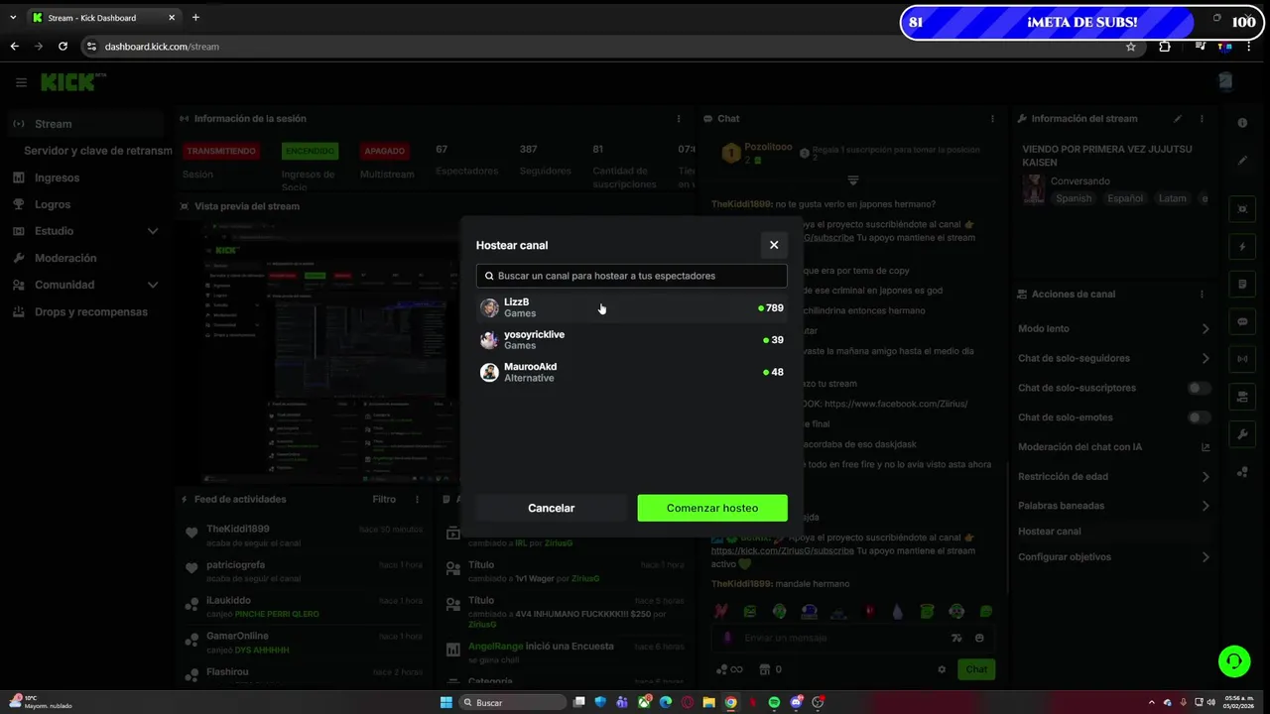Click the Spanish tag in stream info

tap(1074, 198)
